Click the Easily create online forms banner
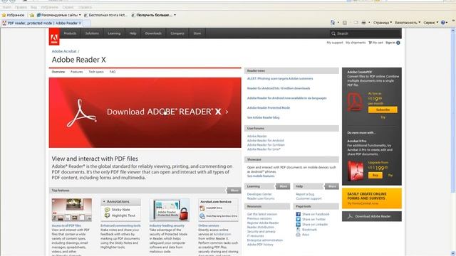The height and width of the screenshot is (256, 456). coord(372,198)
